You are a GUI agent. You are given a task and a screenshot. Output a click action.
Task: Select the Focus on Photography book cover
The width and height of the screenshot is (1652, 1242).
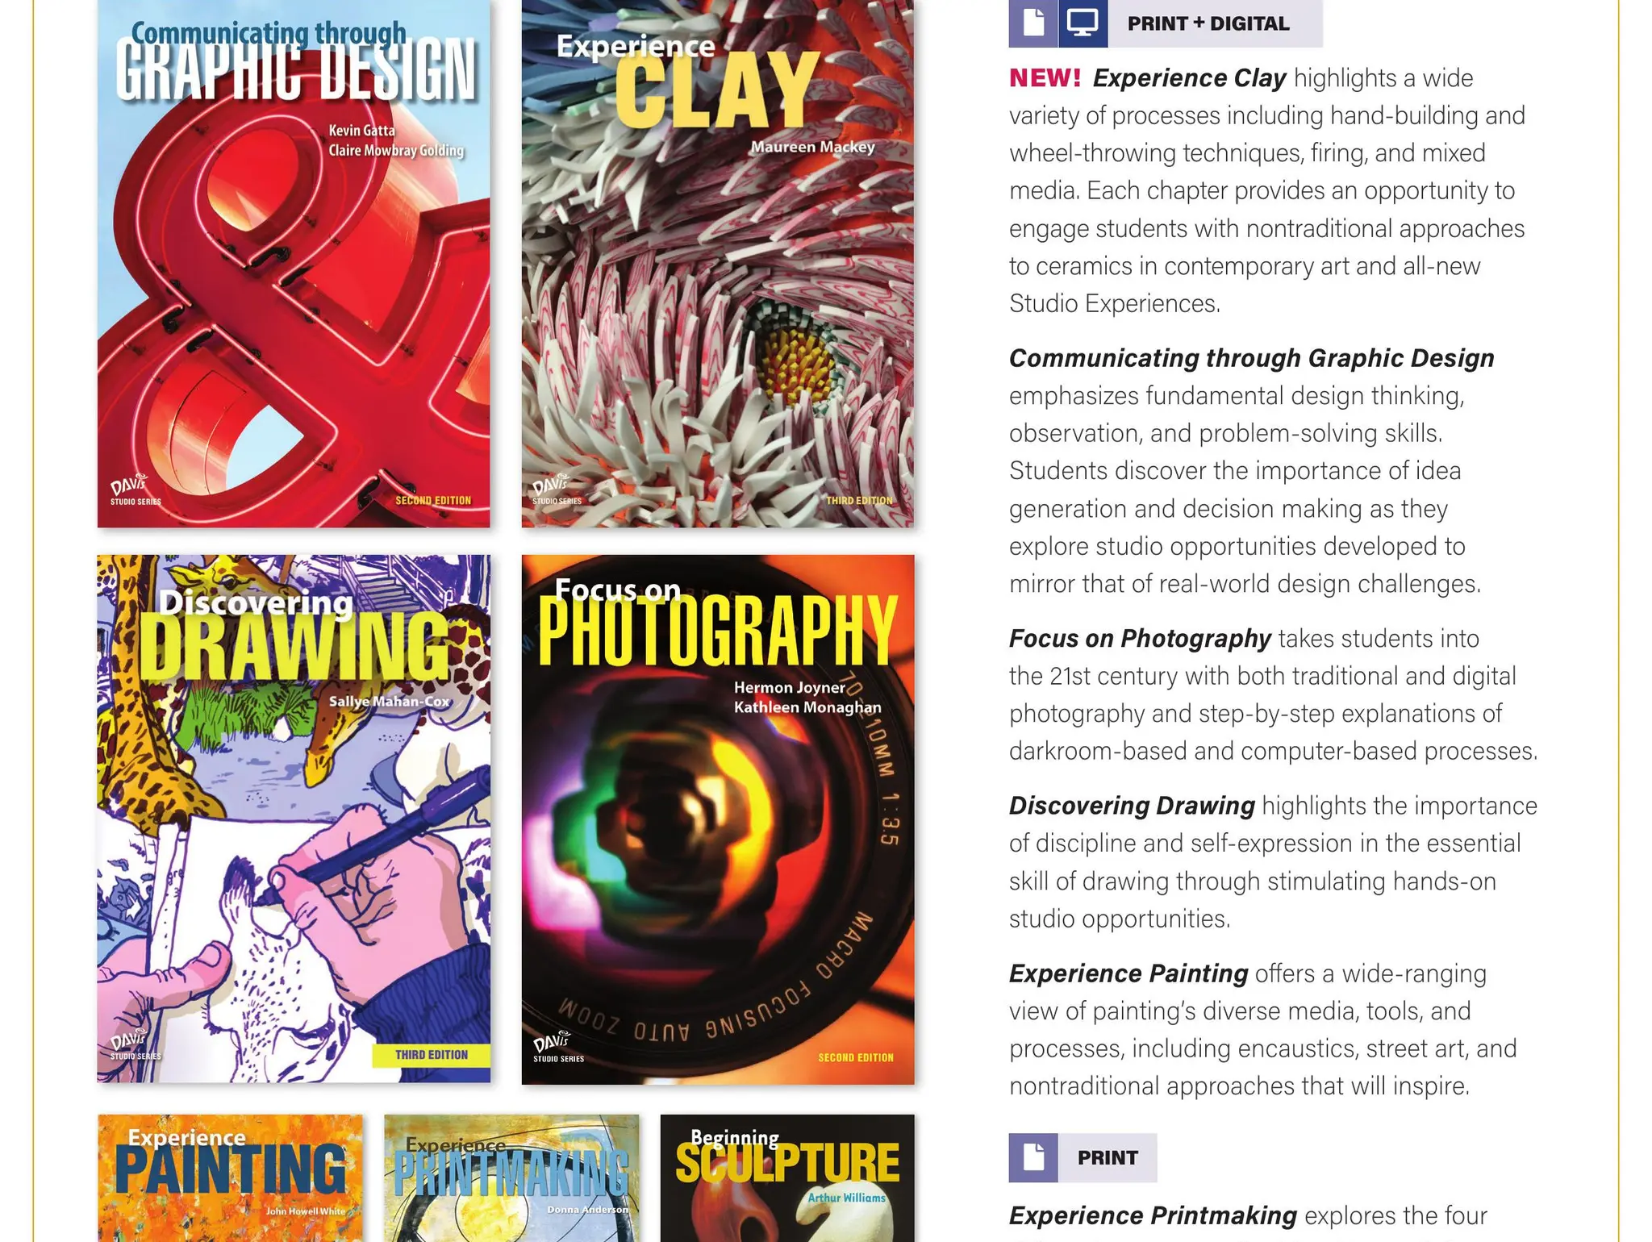coord(718,819)
